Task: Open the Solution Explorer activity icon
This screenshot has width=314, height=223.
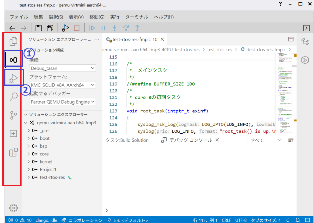Action: (x=13, y=60)
